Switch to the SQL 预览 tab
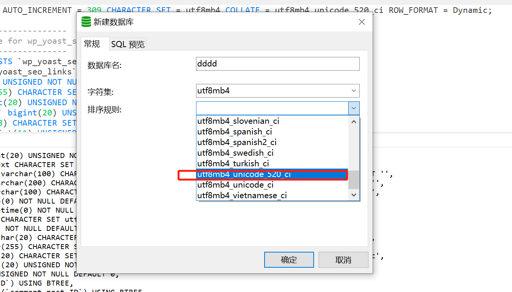The width and height of the screenshot is (512, 292). pyautogui.click(x=128, y=44)
